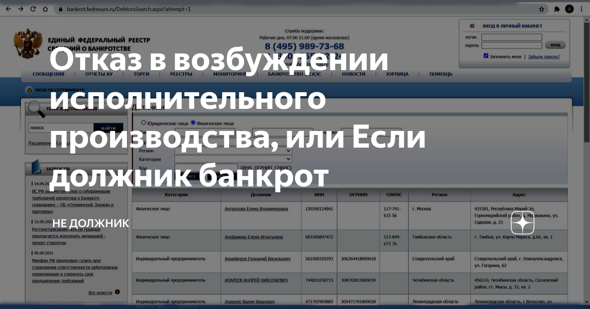Bookmark this page with the star icon
Viewport: 590px width, 309px height.
click(x=541, y=9)
